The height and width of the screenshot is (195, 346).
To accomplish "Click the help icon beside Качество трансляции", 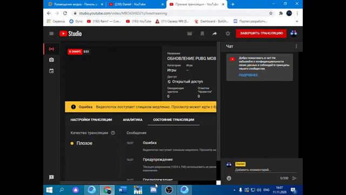I will [113, 133].
